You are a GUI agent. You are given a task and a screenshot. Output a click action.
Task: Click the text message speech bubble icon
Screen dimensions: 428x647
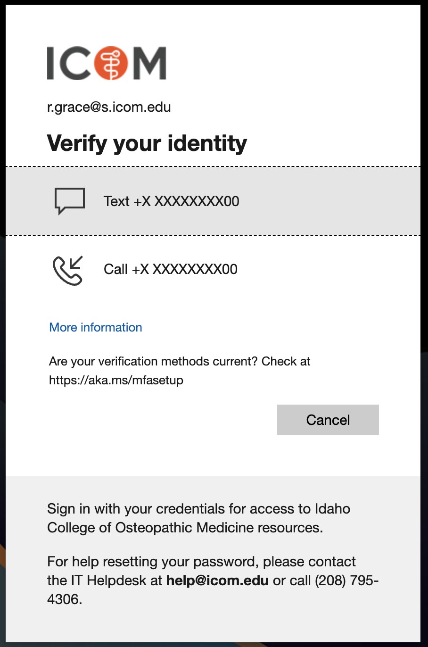point(70,201)
